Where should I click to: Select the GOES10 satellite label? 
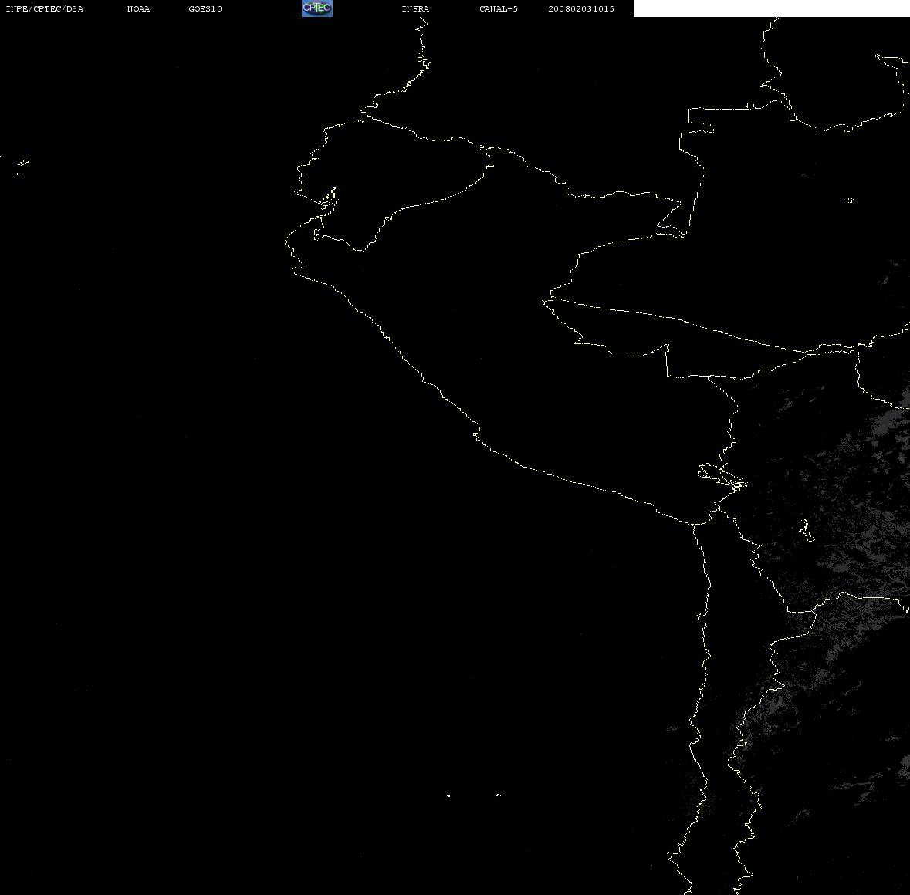(x=205, y=8)
